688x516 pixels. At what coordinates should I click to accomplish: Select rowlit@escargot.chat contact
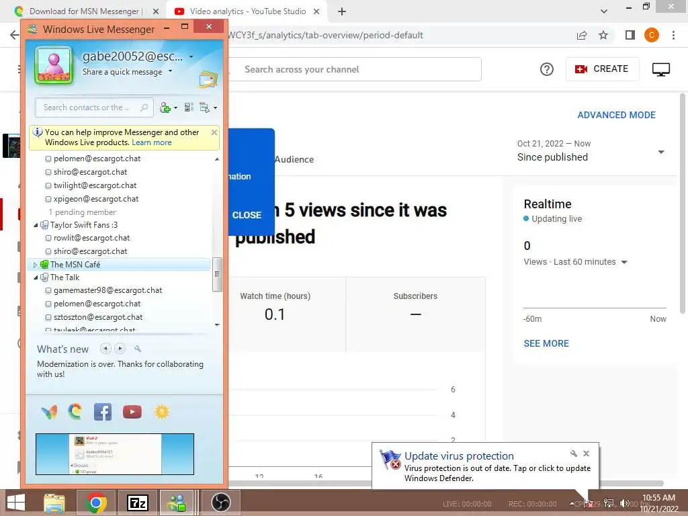[x=91, y=238]
